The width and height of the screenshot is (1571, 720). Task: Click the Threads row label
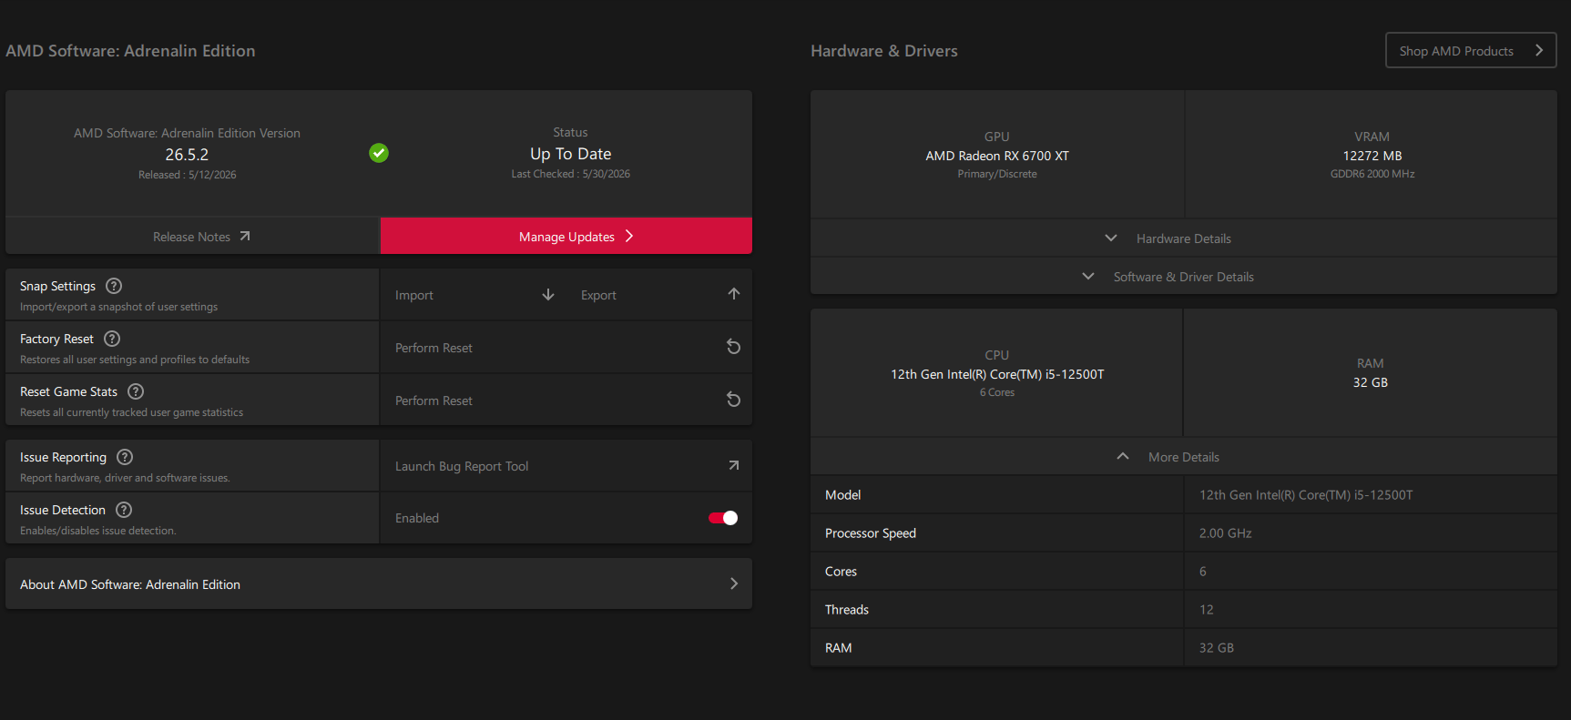(x=846, y=610)
